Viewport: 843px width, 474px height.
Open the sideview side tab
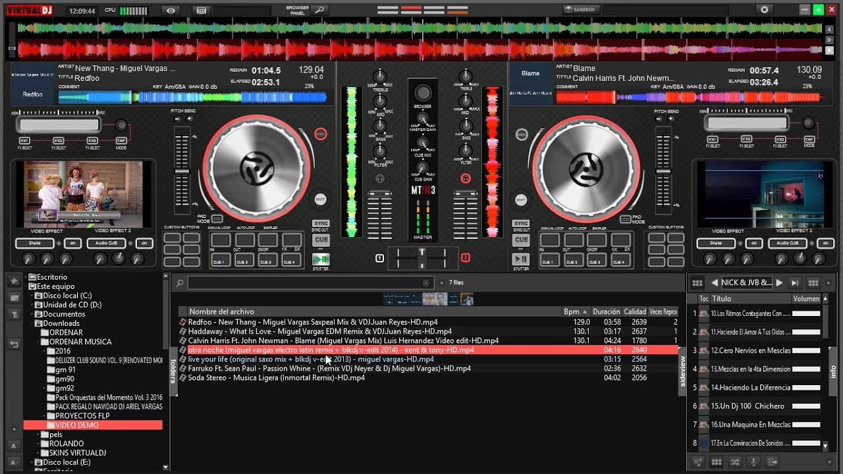(682, 371)
